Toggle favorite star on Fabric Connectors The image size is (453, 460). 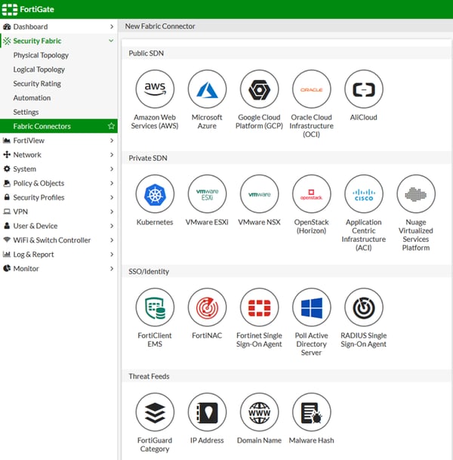pos(111,126)
